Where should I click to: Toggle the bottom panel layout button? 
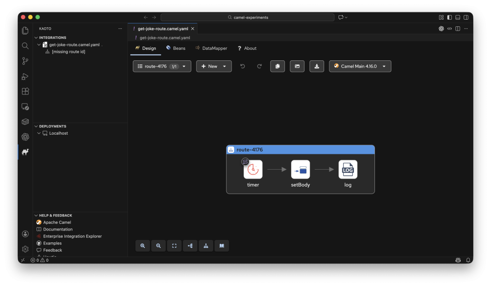click(457, 17)
